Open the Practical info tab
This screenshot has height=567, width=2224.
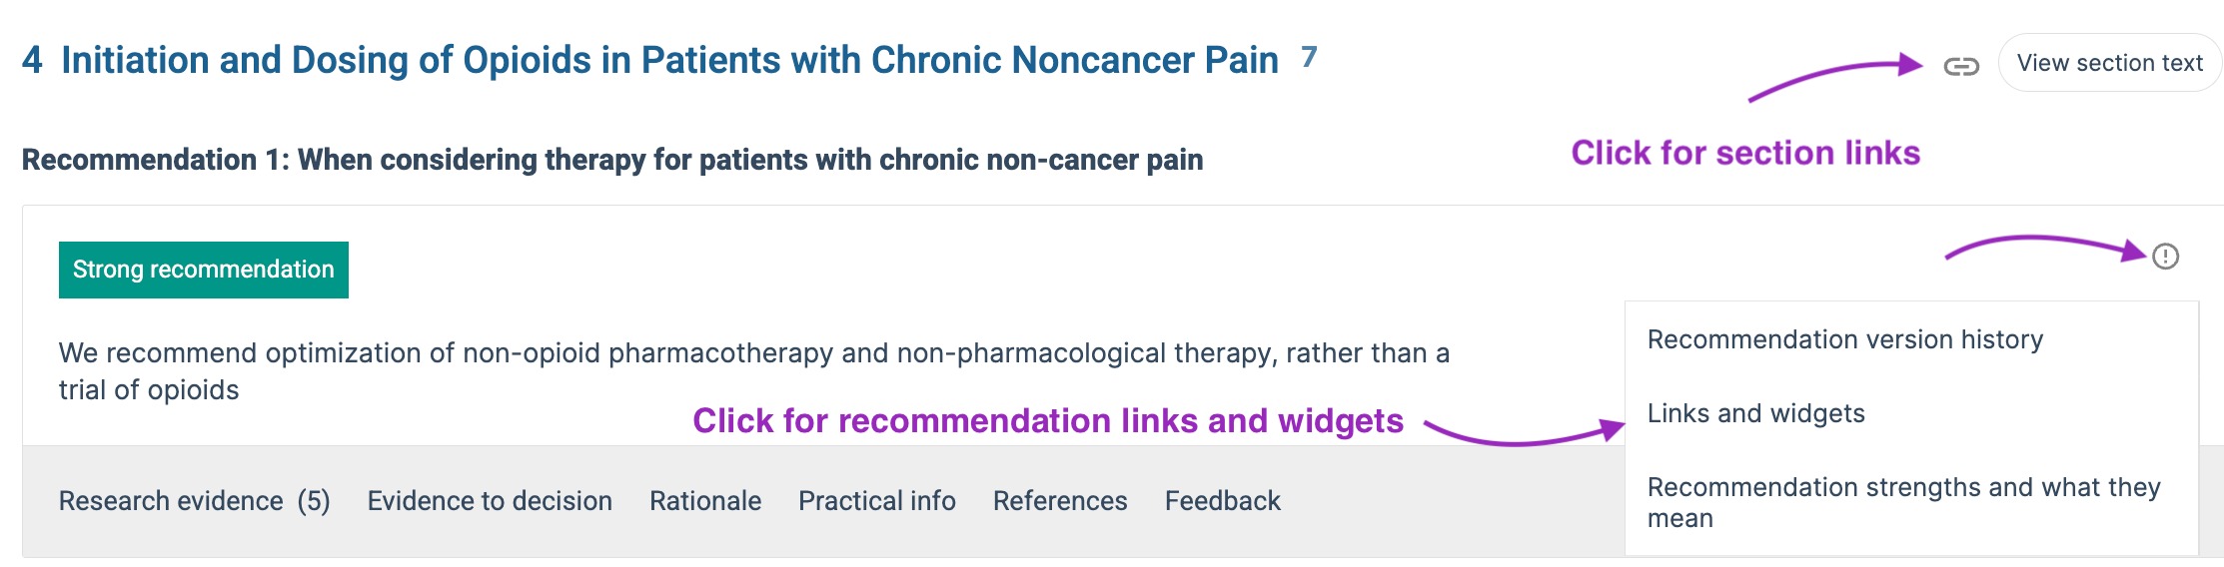876,500
